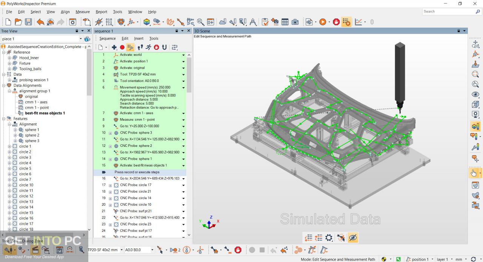Expand the circle 1 feature node
The height and width of the screenshot is (262, 483).
click(9, 146)
